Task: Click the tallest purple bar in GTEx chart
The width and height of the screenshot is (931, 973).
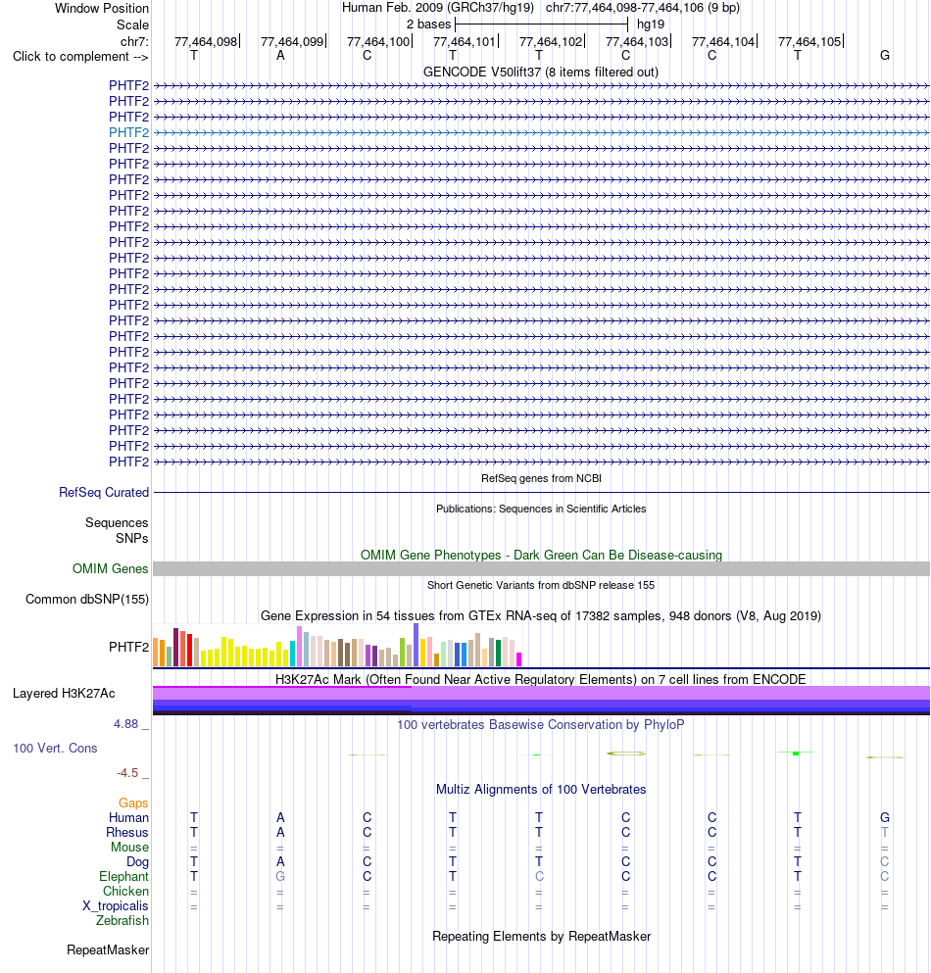Action: (x=416, y=645)
